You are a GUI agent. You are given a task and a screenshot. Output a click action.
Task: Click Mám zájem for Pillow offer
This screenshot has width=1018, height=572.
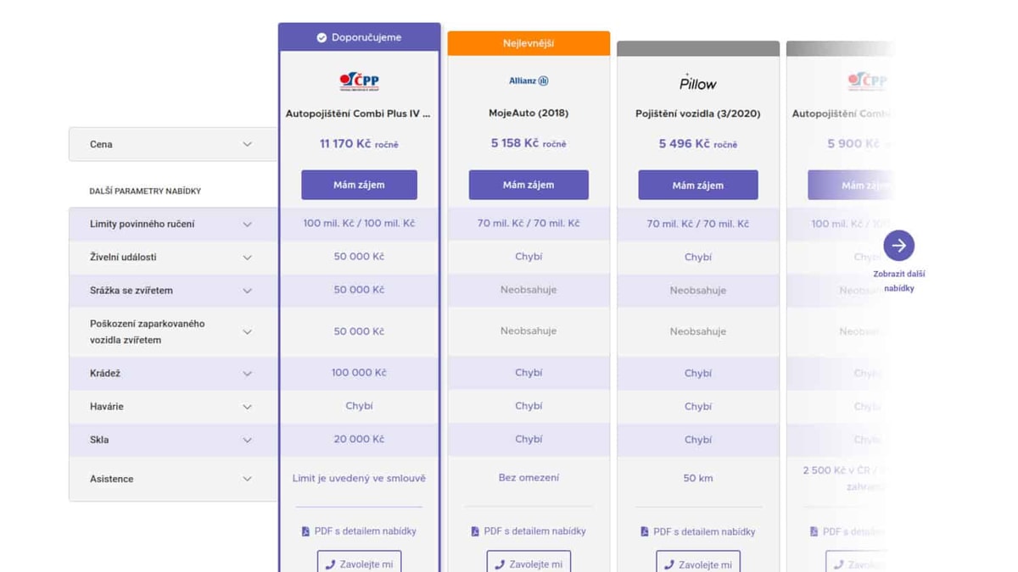698,185
